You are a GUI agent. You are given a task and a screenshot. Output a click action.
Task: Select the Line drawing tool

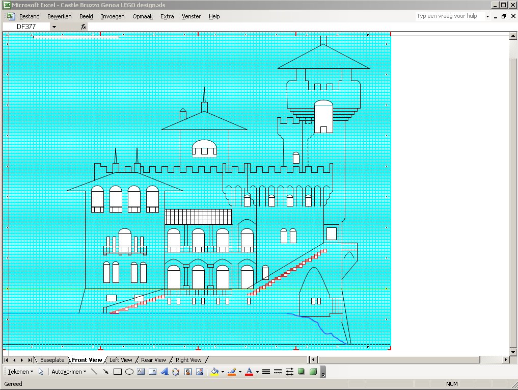point(94,372)
